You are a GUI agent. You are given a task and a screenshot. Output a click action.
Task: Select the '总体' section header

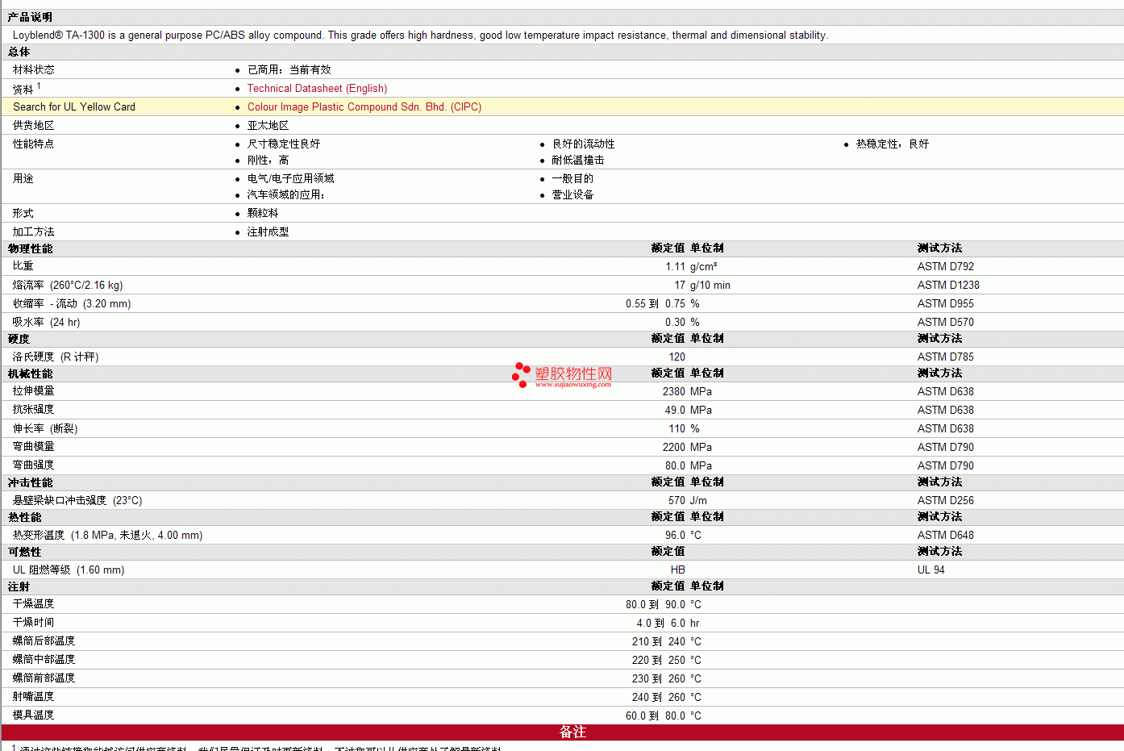tap(19, 52)
